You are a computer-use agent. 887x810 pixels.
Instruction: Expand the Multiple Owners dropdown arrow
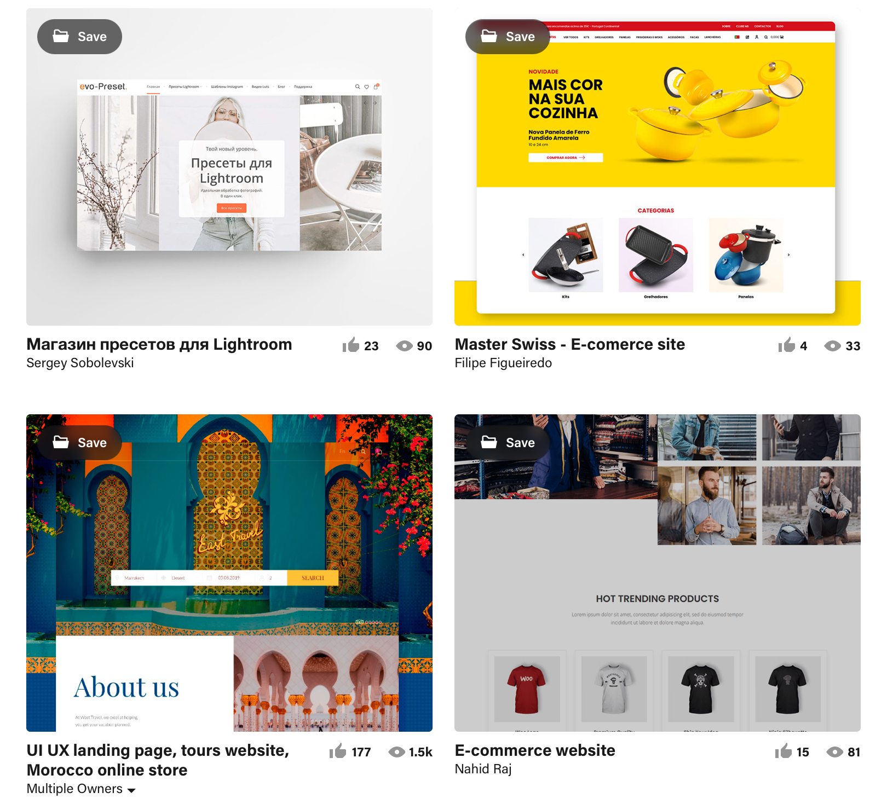[131, 790]
